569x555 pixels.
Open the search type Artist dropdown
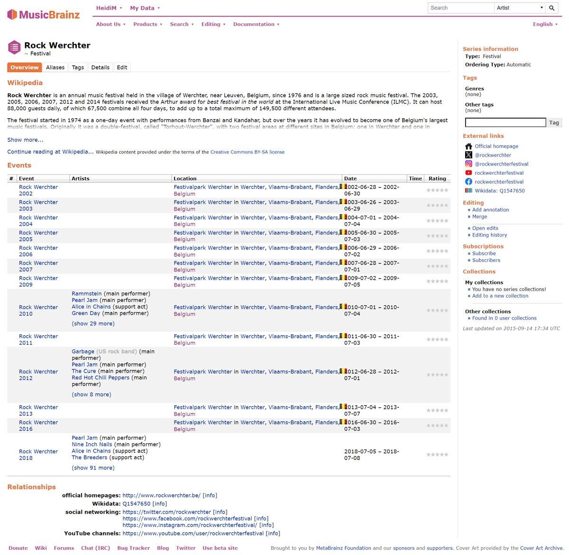tap(520, 8)
